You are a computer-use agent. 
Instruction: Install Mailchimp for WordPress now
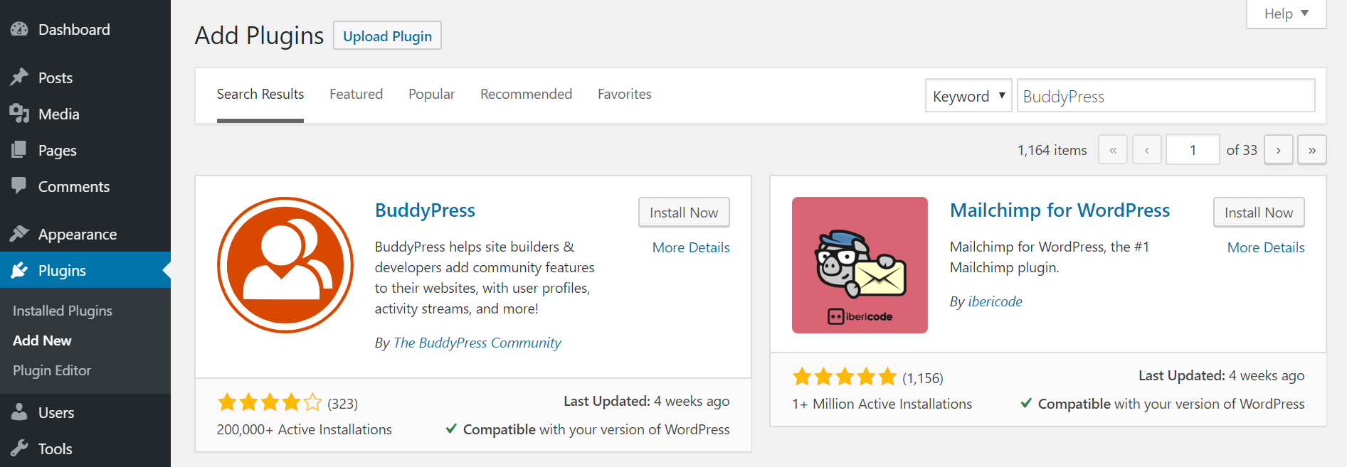1259,213
